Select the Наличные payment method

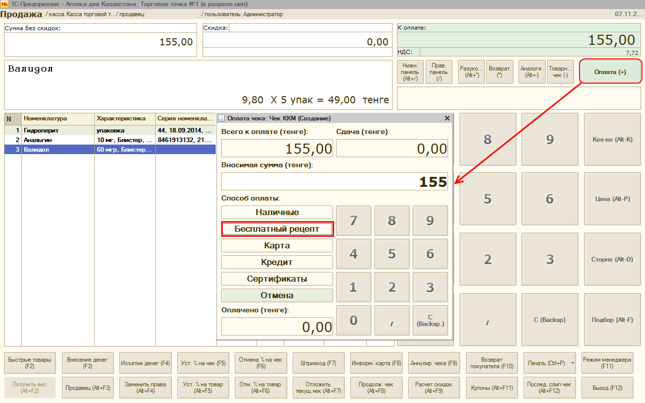[x=277, y=213]
